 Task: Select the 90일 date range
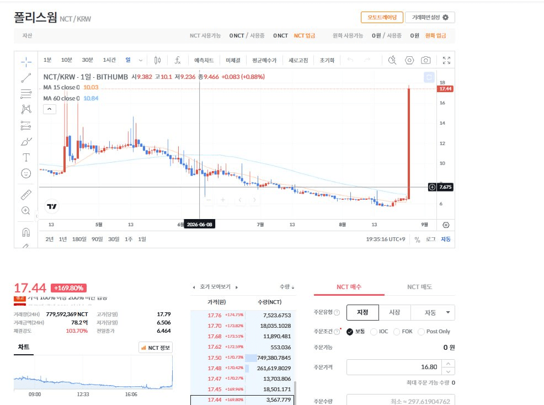tap(97, 239)
